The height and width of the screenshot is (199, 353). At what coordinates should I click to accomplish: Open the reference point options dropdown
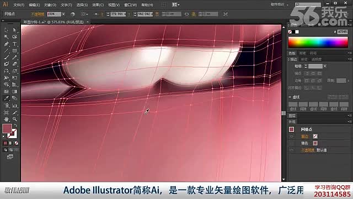tap(84, 14)
